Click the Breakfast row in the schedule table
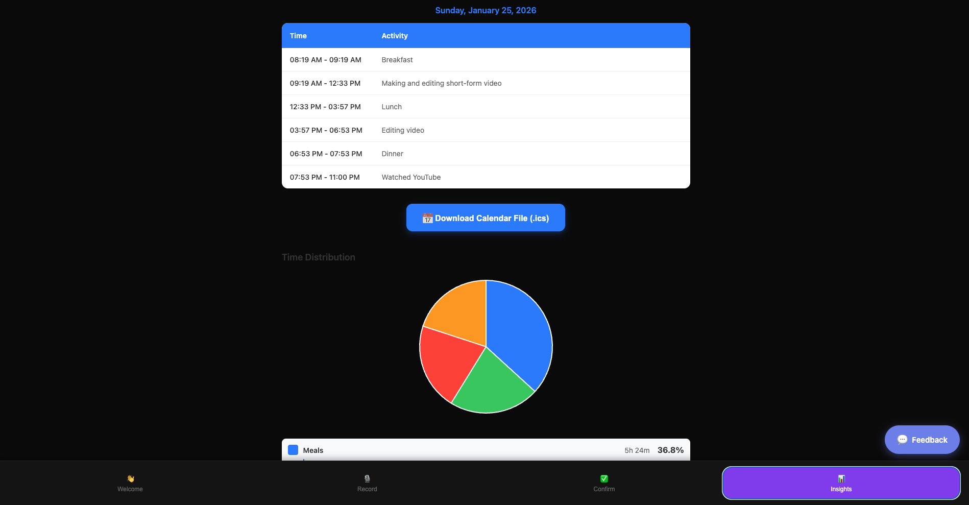969x505 pixels. (485, 59)
